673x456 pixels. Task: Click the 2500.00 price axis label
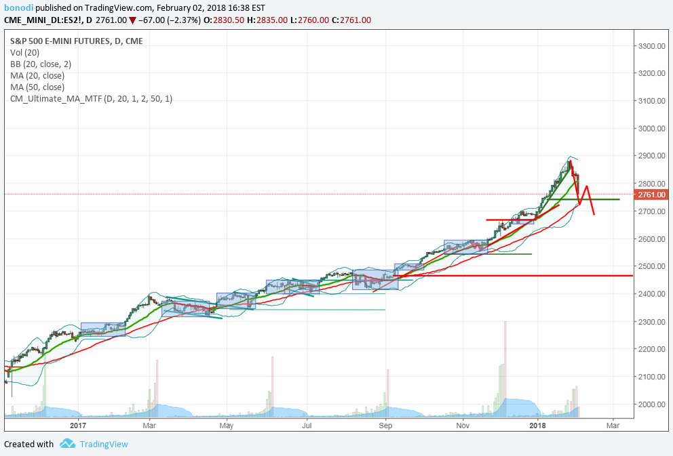(651, 266)
